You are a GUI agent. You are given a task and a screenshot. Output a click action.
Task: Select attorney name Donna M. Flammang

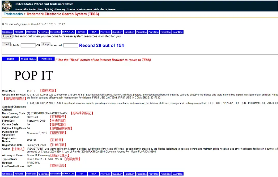38,155
